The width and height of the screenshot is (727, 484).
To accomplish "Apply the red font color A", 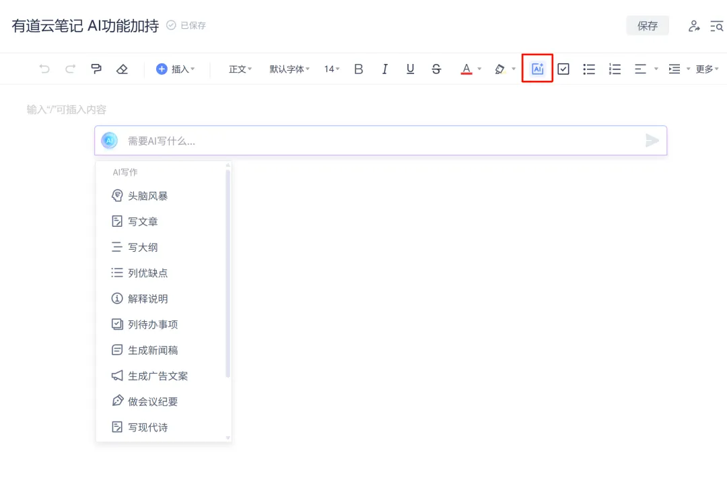I will (x=466, y=69).
